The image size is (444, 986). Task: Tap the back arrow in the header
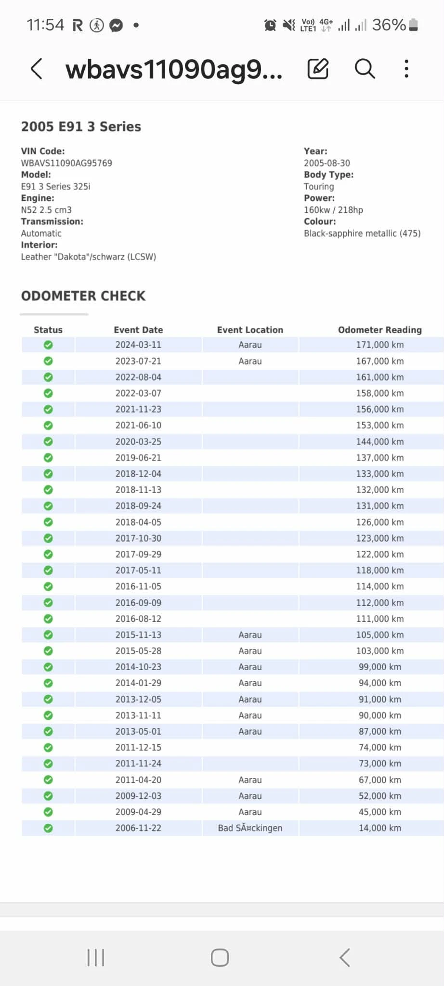(37, 69)
